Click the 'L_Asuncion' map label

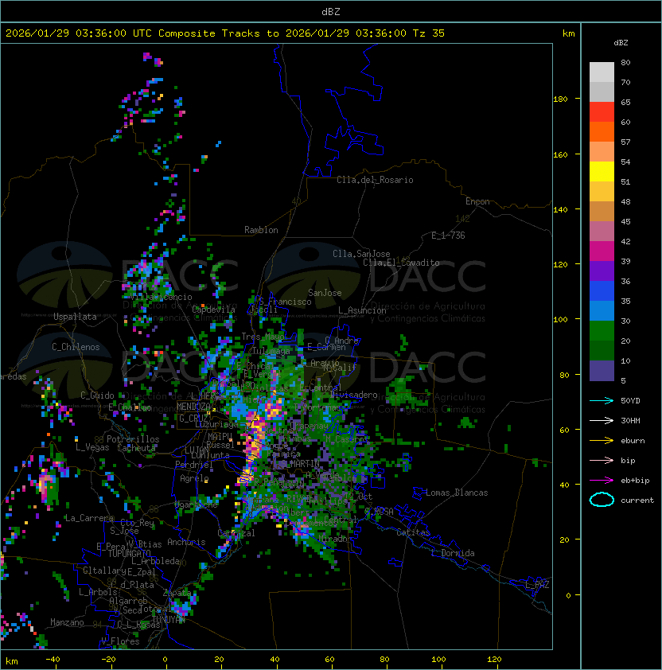362,310
